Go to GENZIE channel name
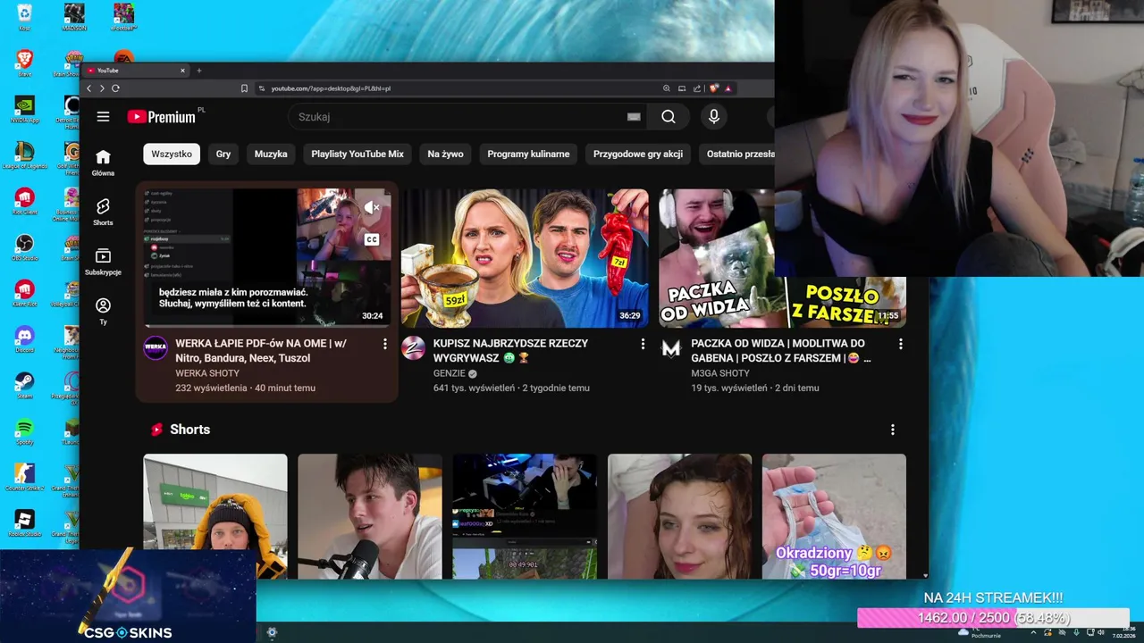Screen dimensions: 1144x643 coord(450,373)
